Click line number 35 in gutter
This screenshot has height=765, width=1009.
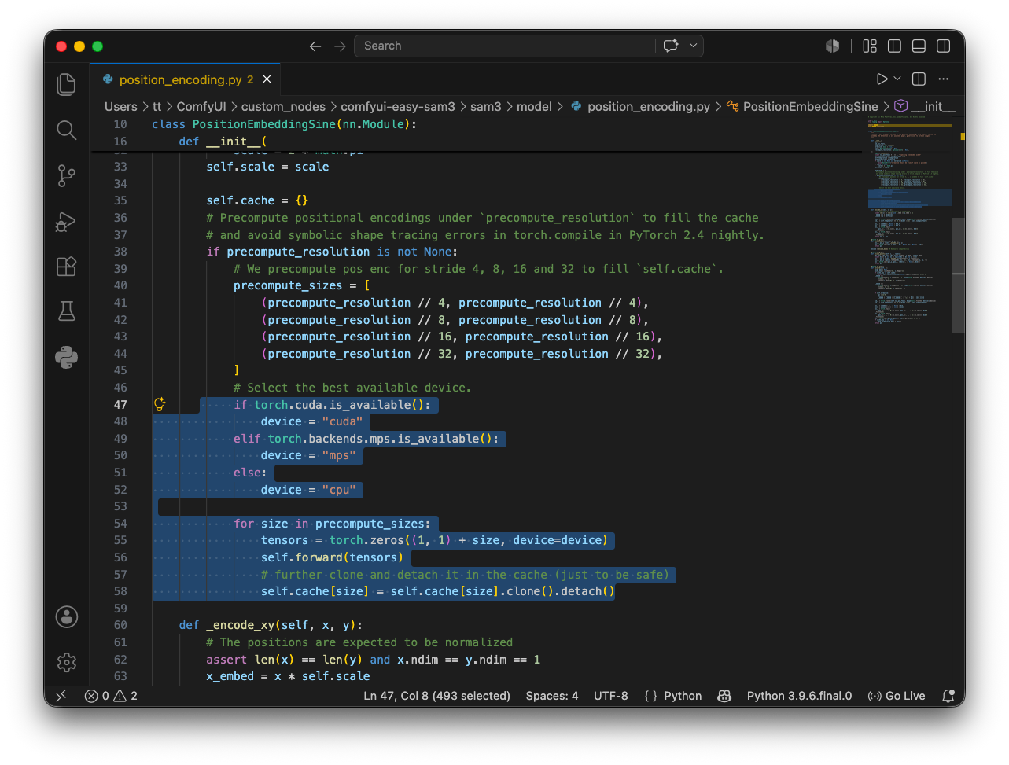(x=120, y=200)
